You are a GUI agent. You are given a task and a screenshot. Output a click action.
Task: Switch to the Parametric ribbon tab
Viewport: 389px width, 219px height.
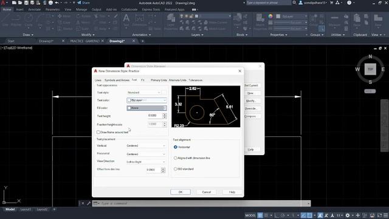(52, 10)
